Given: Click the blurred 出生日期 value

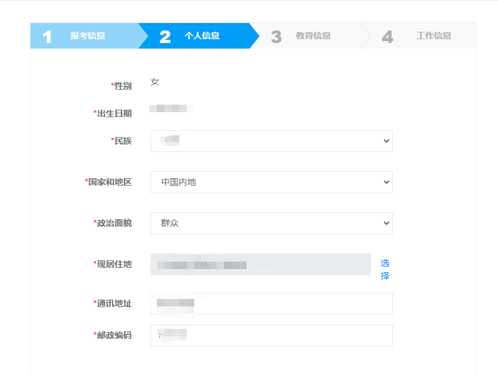Looking at the screenshot, I should (172, 108).
